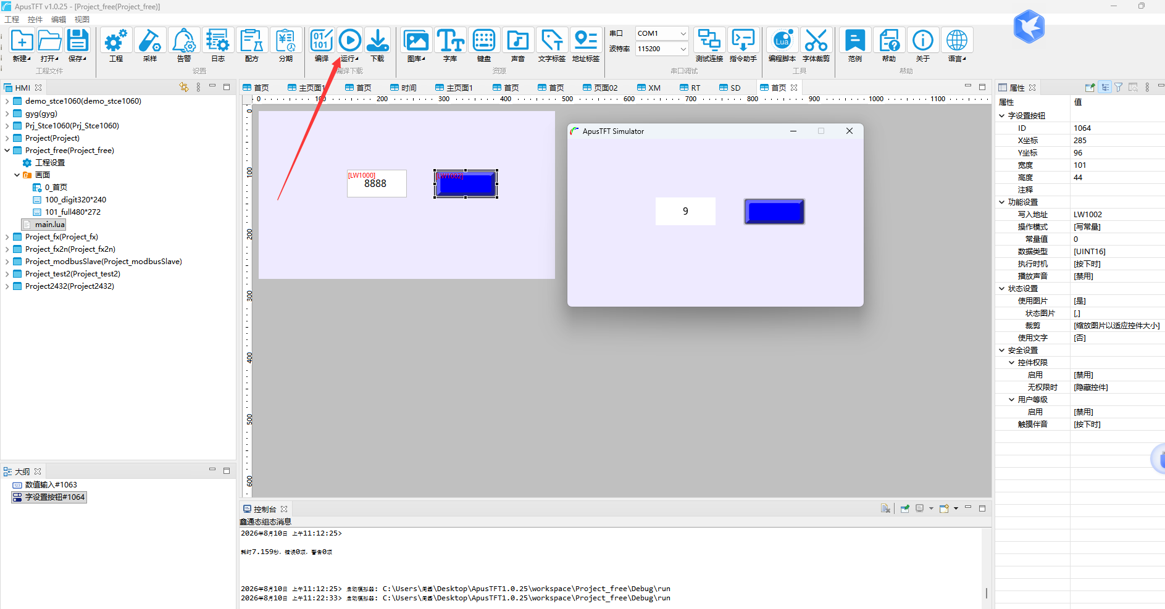Select 字设置按钮#1064 in outline panel
This screenshot has height=609, width=1165.
click(x=54, y=497)
